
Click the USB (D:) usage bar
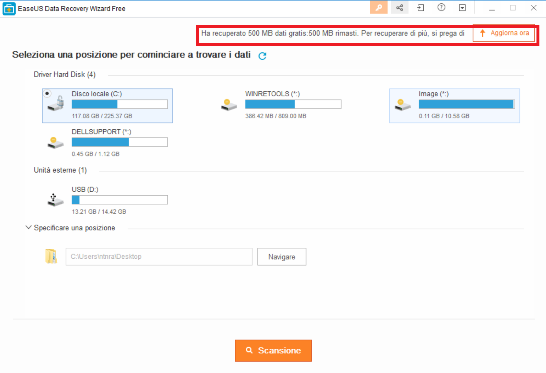coord(120,200)
